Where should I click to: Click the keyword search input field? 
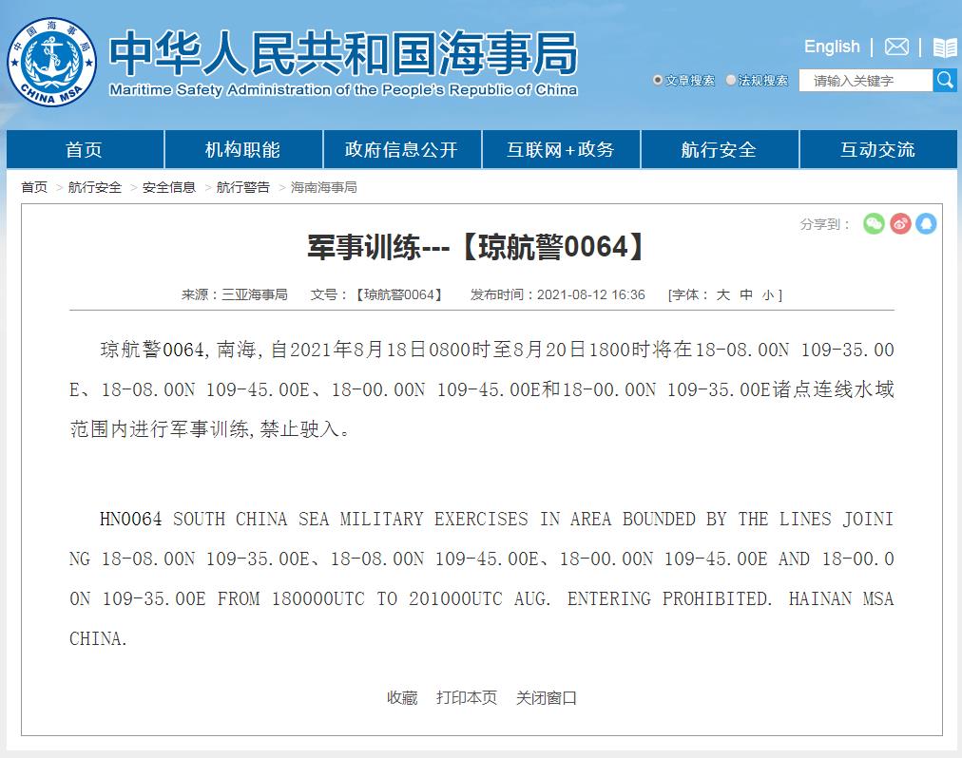click(865, 81)
